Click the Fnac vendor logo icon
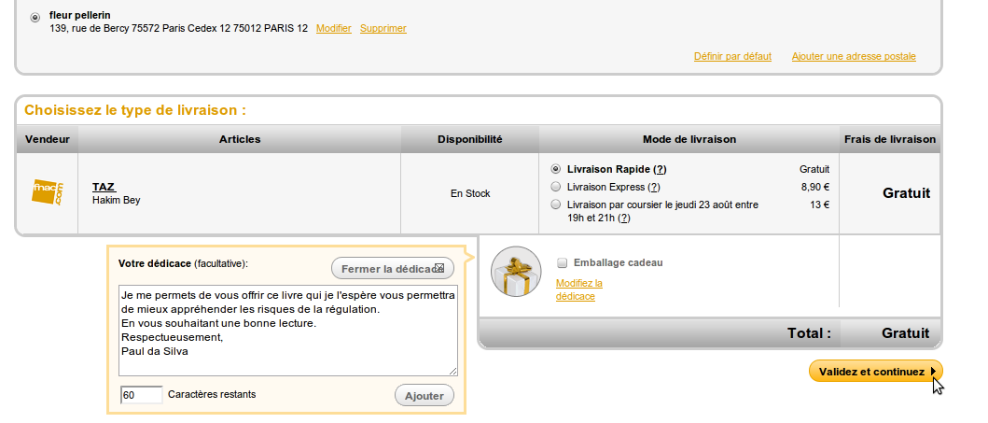Viewport: 988px width, 423px height. pos(46,192)
